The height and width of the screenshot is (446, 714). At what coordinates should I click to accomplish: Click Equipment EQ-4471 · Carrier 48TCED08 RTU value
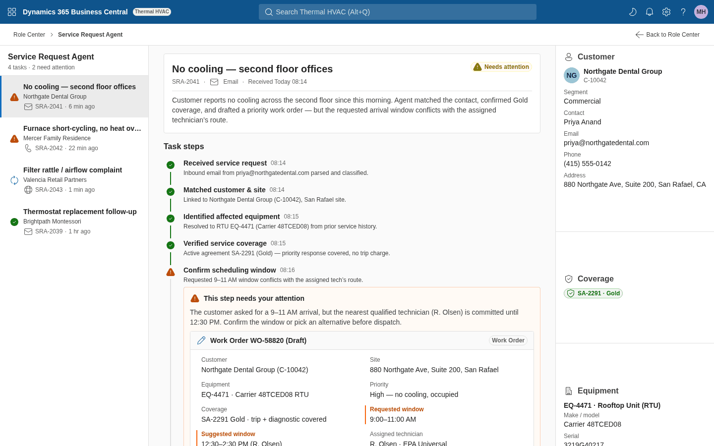click(x=255, y=394)
